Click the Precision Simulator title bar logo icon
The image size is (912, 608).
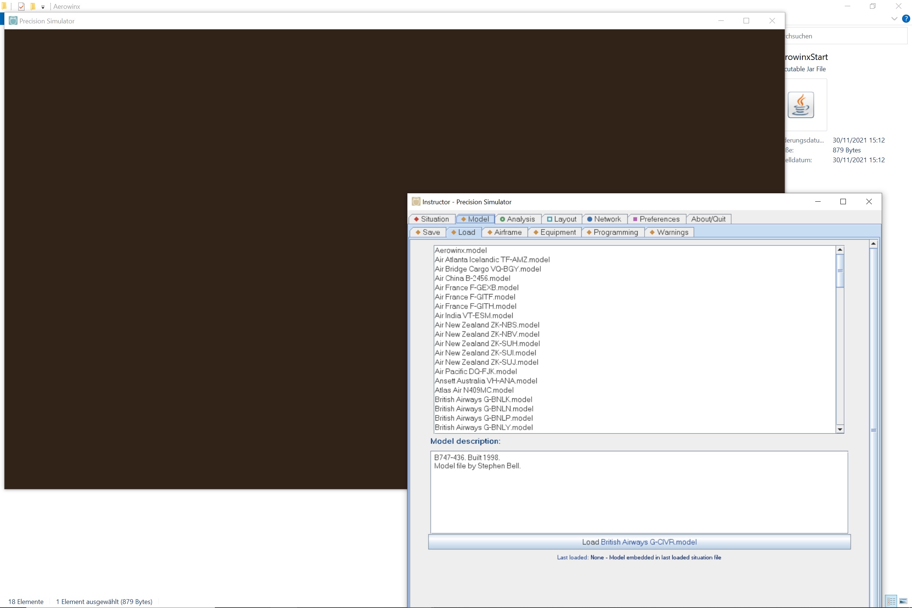point(13,20)
